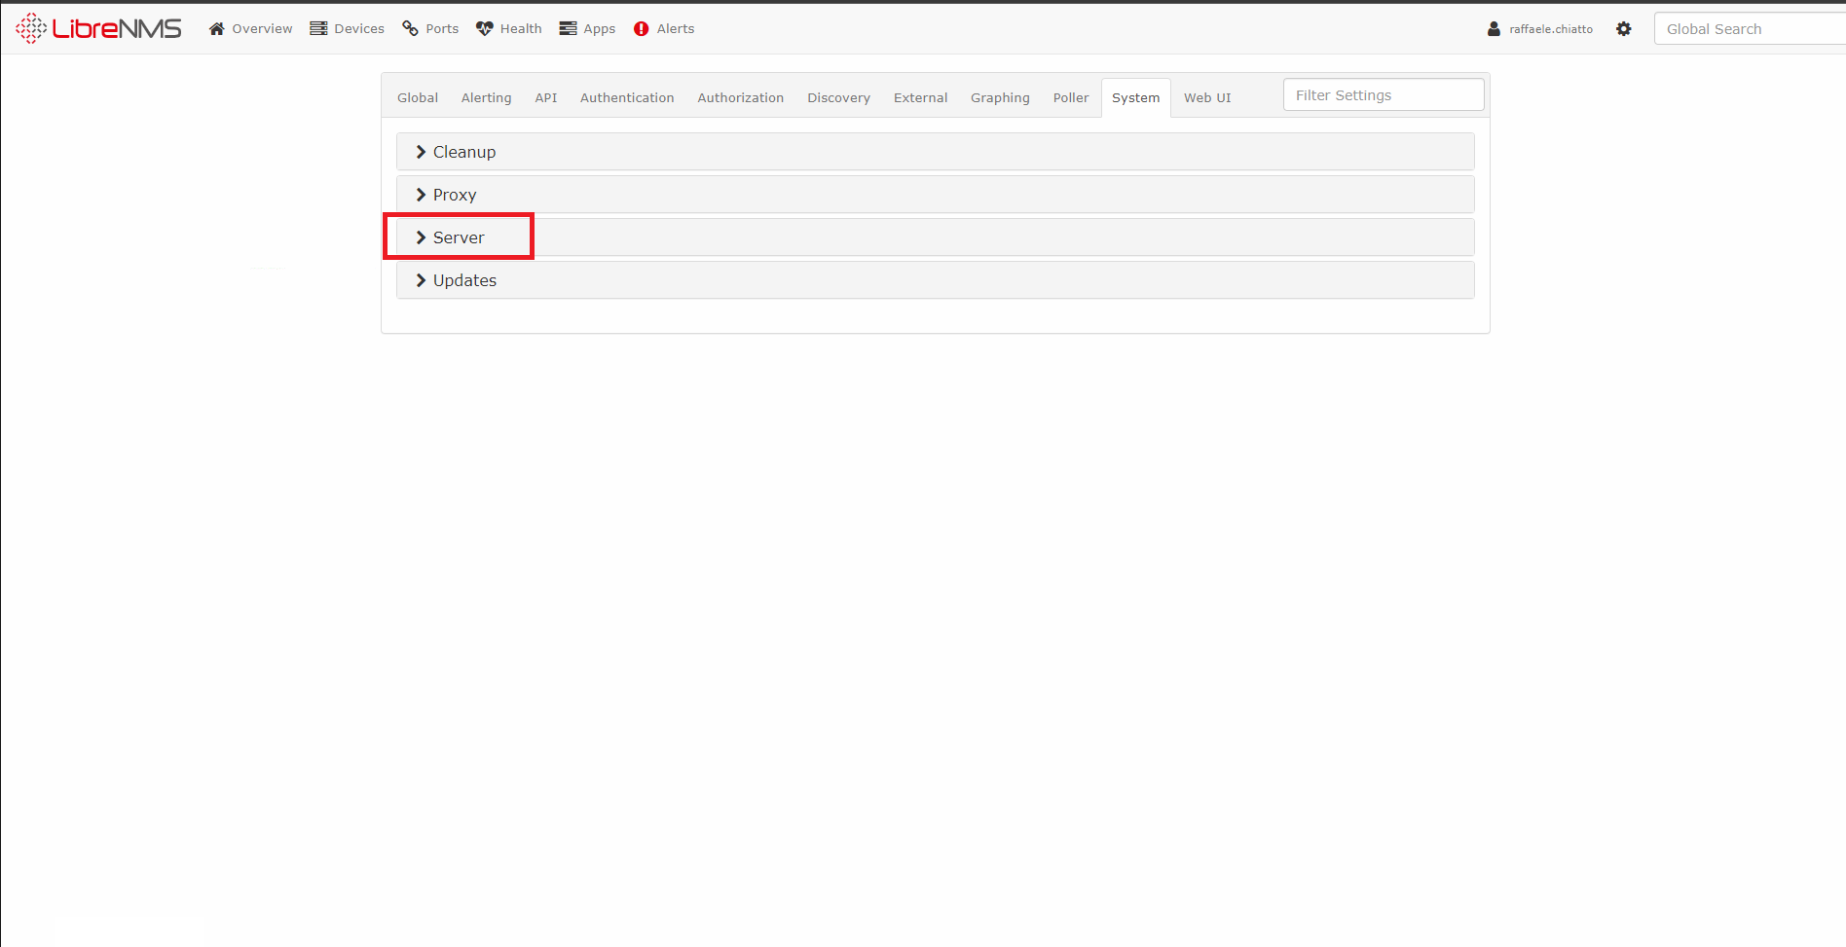The height and width of the screenshot is (947, 1846).
Task: Switch to the Discovery tab
Action: click(x=838, y=97)
